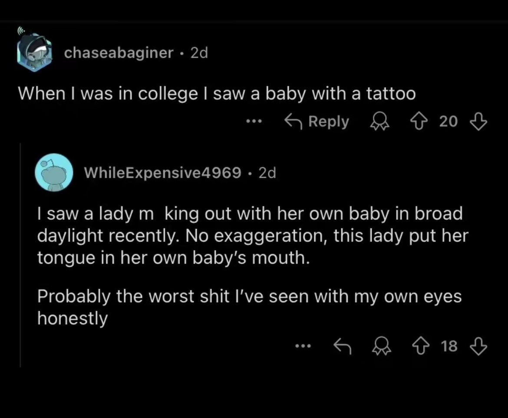Open the WhileExpensive4969 user profile link
This screenshot has height=418, width=508.
163,173
